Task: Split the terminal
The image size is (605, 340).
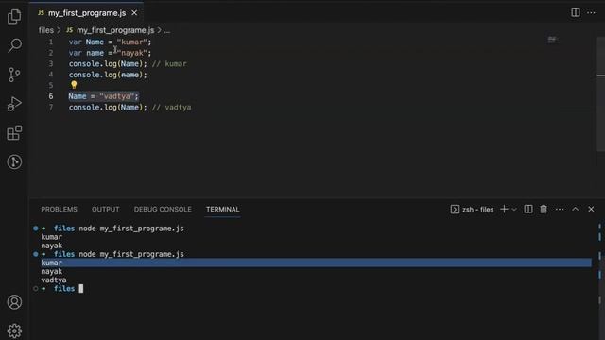Action: [528, 209]
